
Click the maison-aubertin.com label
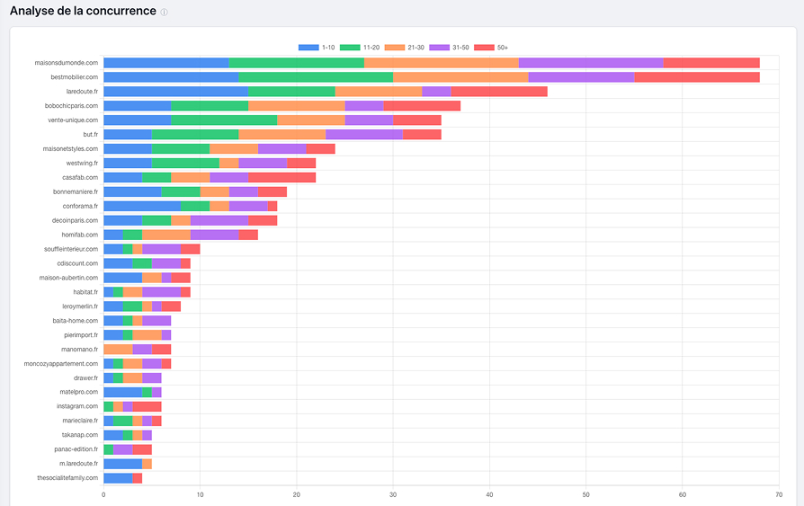click(x=68, y=278)
